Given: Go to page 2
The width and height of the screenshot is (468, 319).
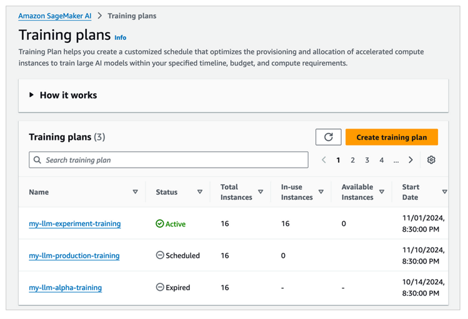Looking at the screenshot, I should tap(352, 160).
